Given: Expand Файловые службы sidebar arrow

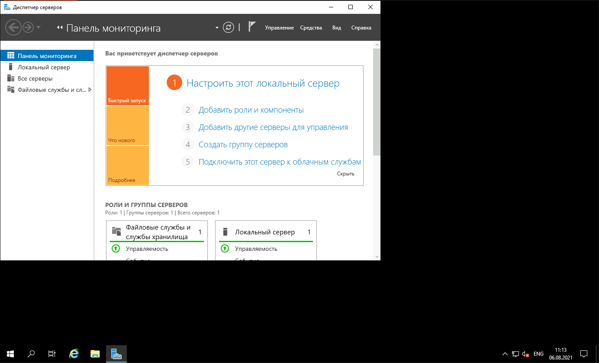Looking at the screenshot, I should pyautogui.click(x=90, y=90).
